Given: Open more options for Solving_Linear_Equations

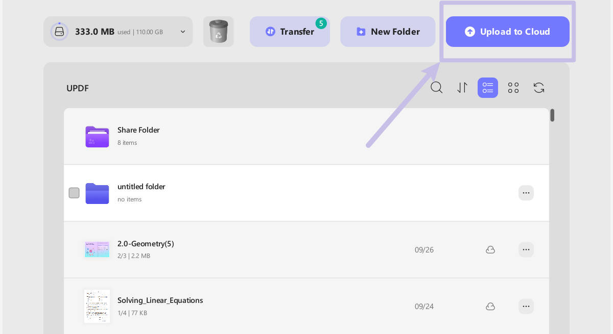Looking at the screenshot, I should tap(526, 306).
